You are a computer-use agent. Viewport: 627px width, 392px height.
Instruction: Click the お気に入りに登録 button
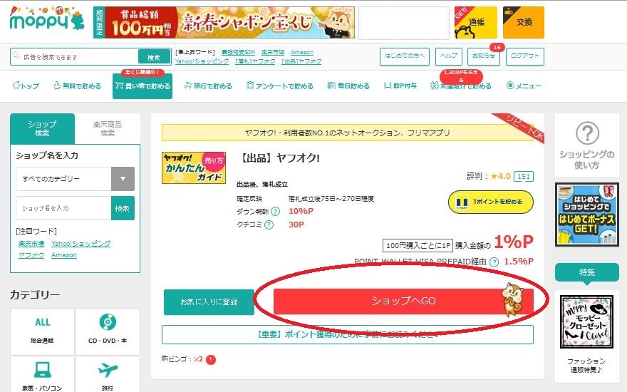tap(209, 302)
